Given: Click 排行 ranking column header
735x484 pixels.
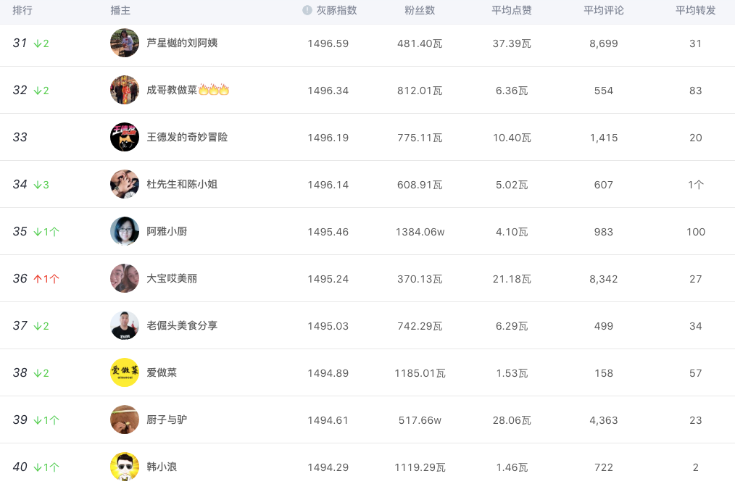Looking at the screenshot, I should coord(22,11).
